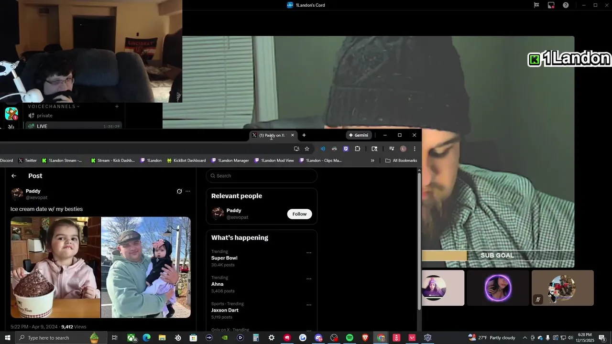Open the man holding baby photo
The width and height of the screenshot is (612, 344).
pos(146,268)
